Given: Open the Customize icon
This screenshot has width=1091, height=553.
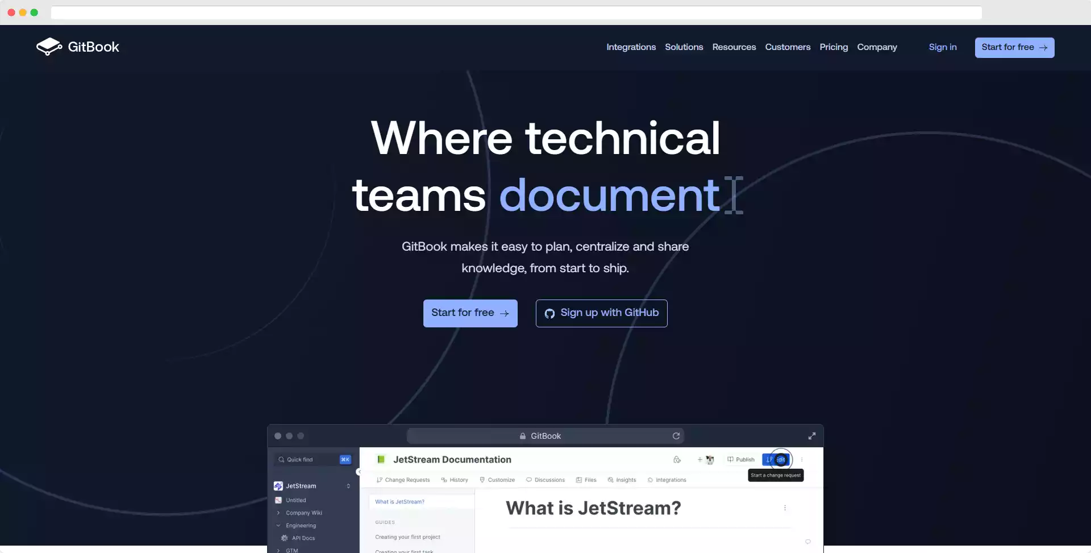Looking at the screenshot, I should pyautogui.click(x=482, y=480).
